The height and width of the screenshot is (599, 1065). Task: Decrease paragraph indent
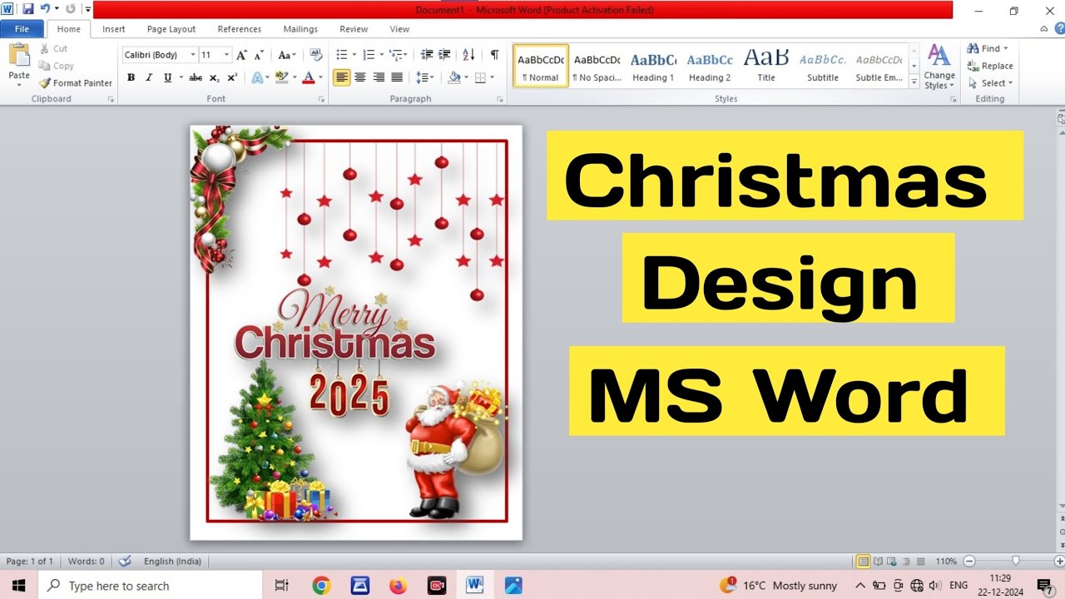pos(427,55)
